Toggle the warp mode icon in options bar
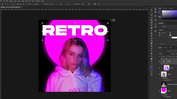 point(89,4)
